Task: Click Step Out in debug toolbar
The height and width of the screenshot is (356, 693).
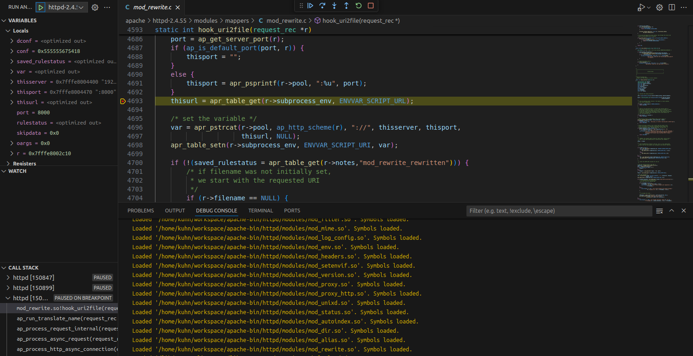Action: [346, 6]
